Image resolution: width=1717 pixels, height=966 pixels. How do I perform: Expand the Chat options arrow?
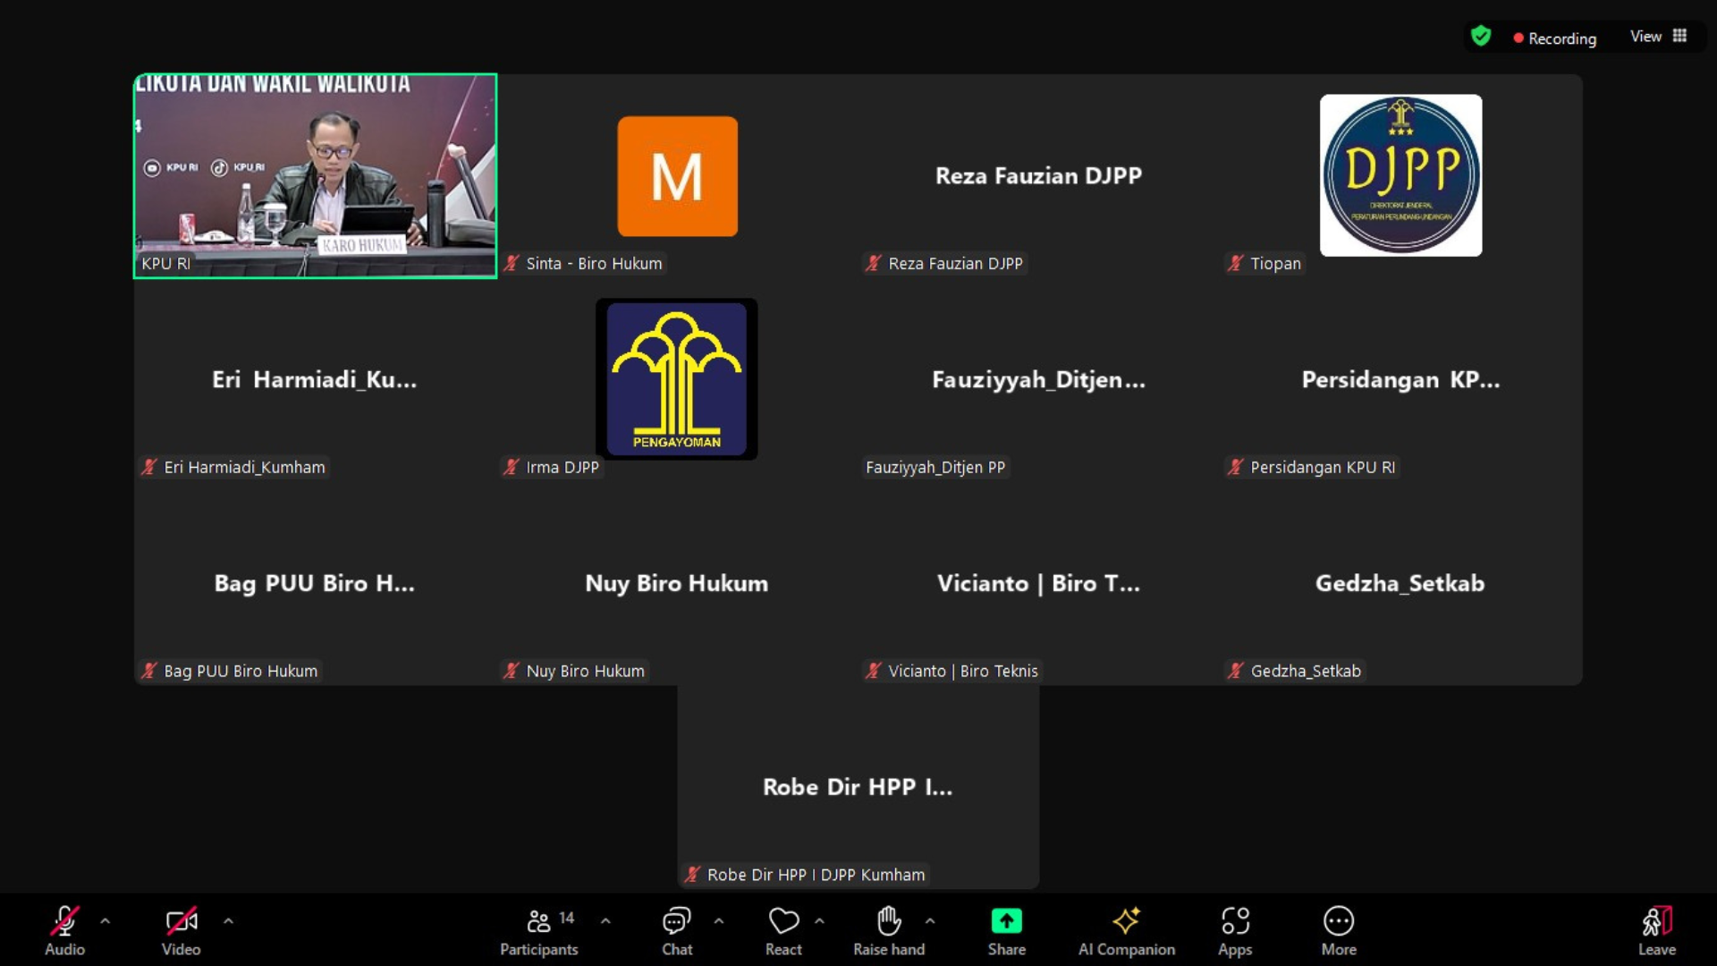719,920
